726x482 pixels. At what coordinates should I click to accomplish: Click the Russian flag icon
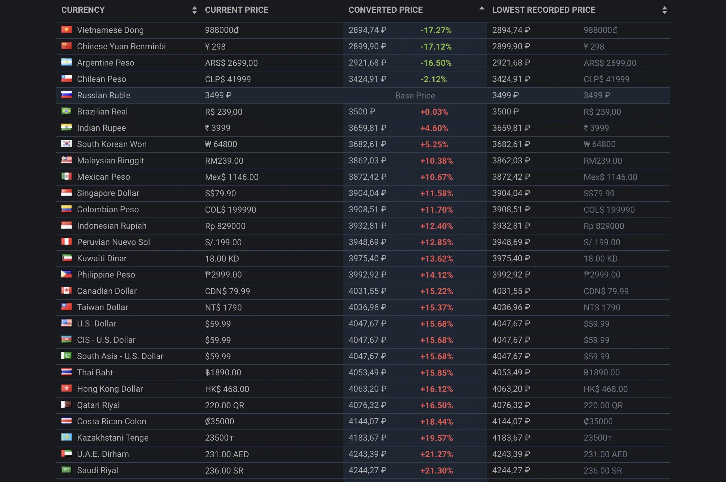pos(67,95)
